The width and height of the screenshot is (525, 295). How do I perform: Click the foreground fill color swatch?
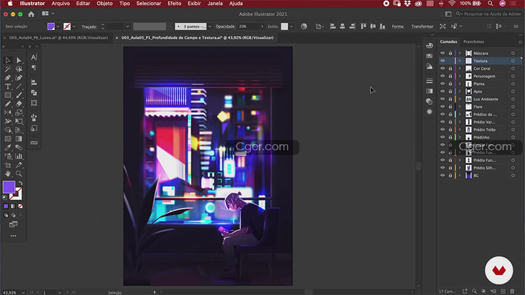[x=9, y=187]
